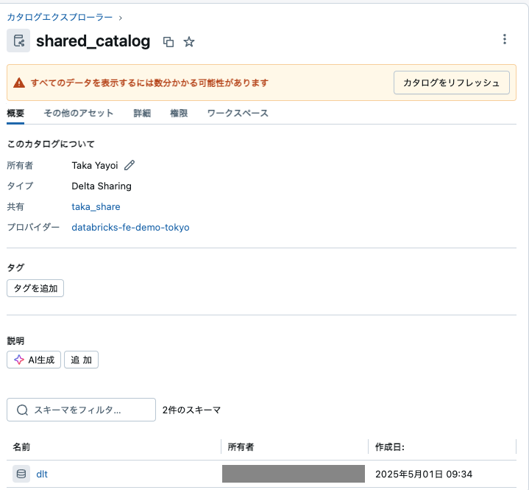Click the 追加 description button
The height and width of the screenshot is (490, 529).
(x=82, y=360)
